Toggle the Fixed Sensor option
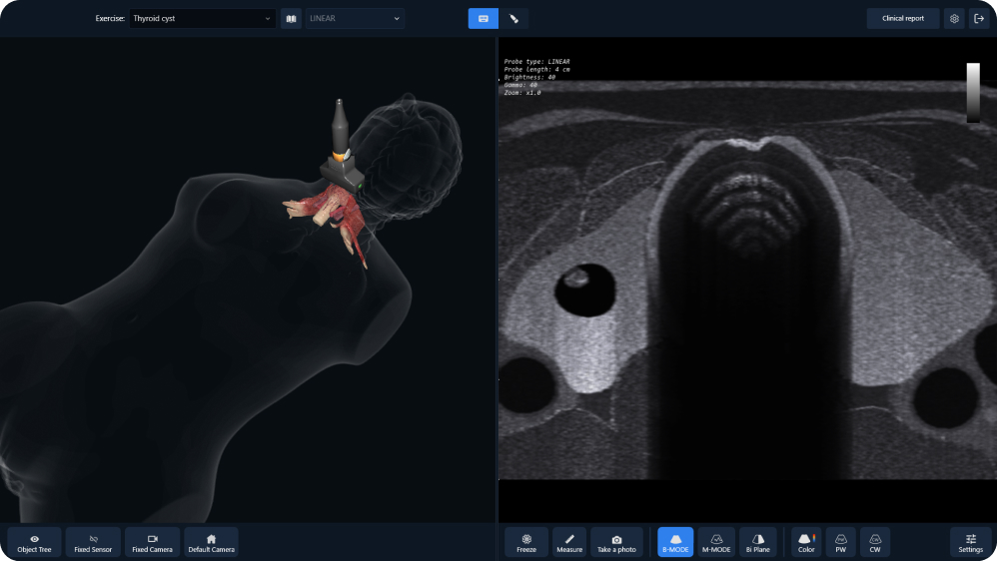This screenshot has width=997, height=562. click(93, 542)
